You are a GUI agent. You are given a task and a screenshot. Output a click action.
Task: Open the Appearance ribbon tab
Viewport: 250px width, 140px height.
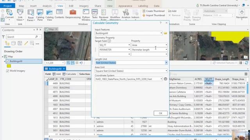tap(125, 6)
